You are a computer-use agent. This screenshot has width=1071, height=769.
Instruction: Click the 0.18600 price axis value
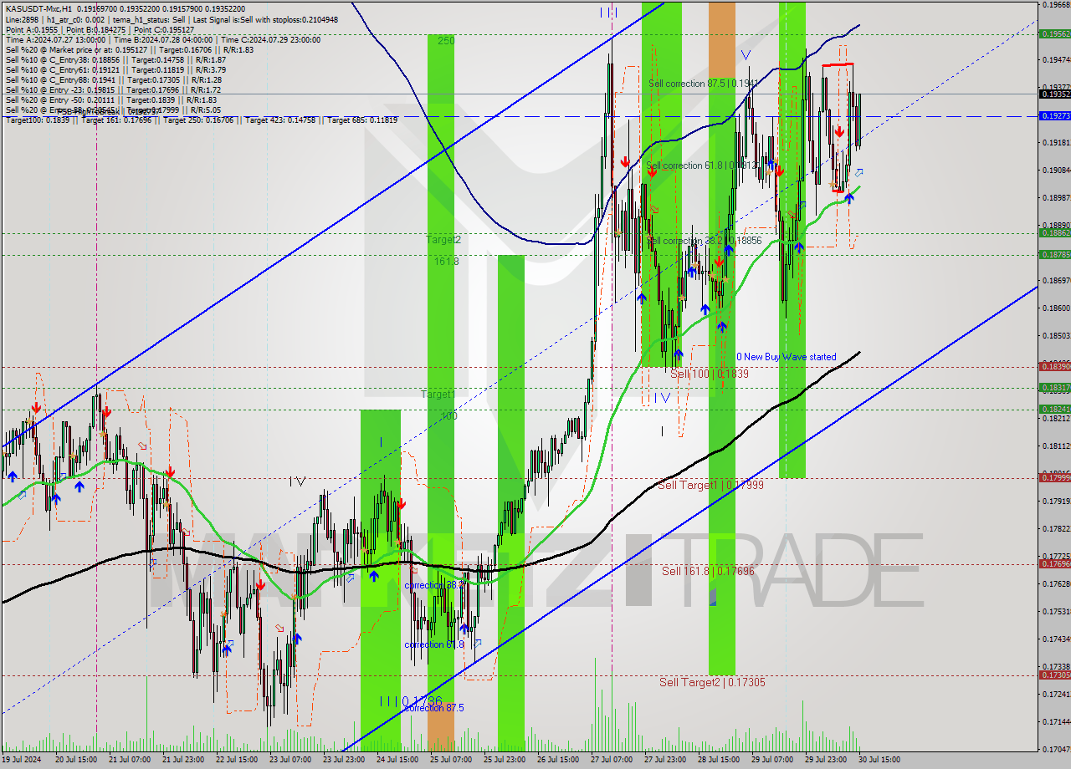(1056, 308)
